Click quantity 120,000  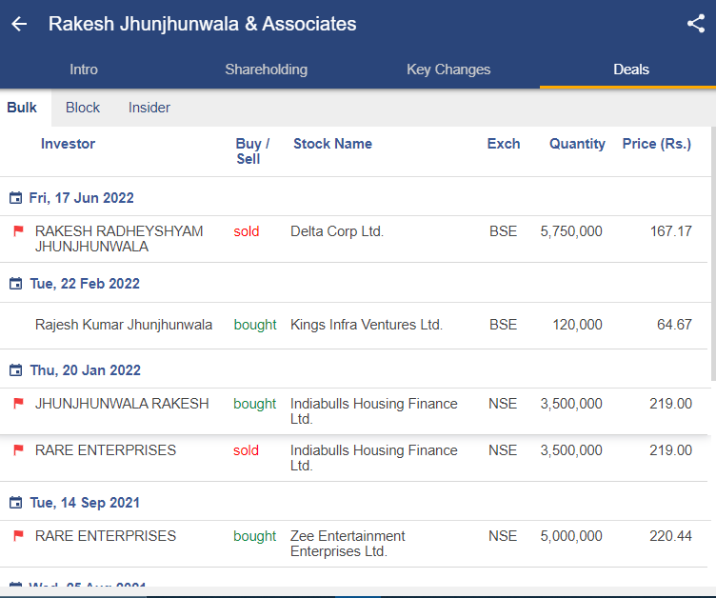[x=577, y=325]
